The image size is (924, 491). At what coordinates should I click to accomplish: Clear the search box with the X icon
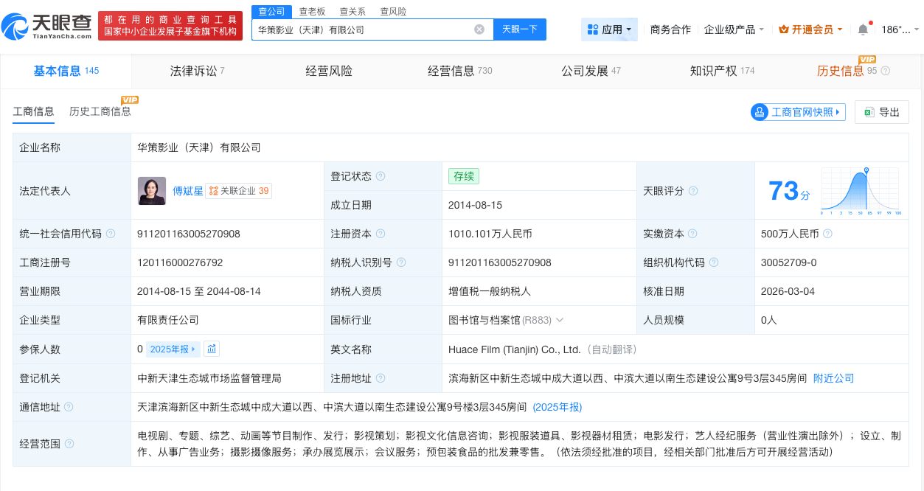click(479, 29)
